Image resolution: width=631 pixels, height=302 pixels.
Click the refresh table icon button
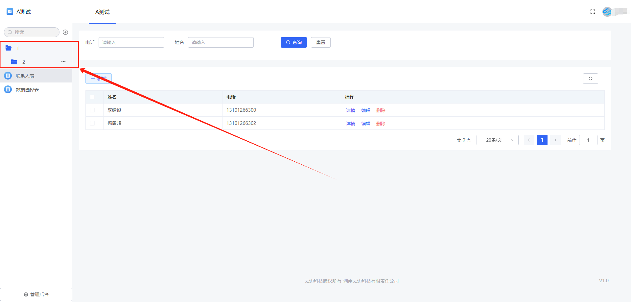click(590, 79)
